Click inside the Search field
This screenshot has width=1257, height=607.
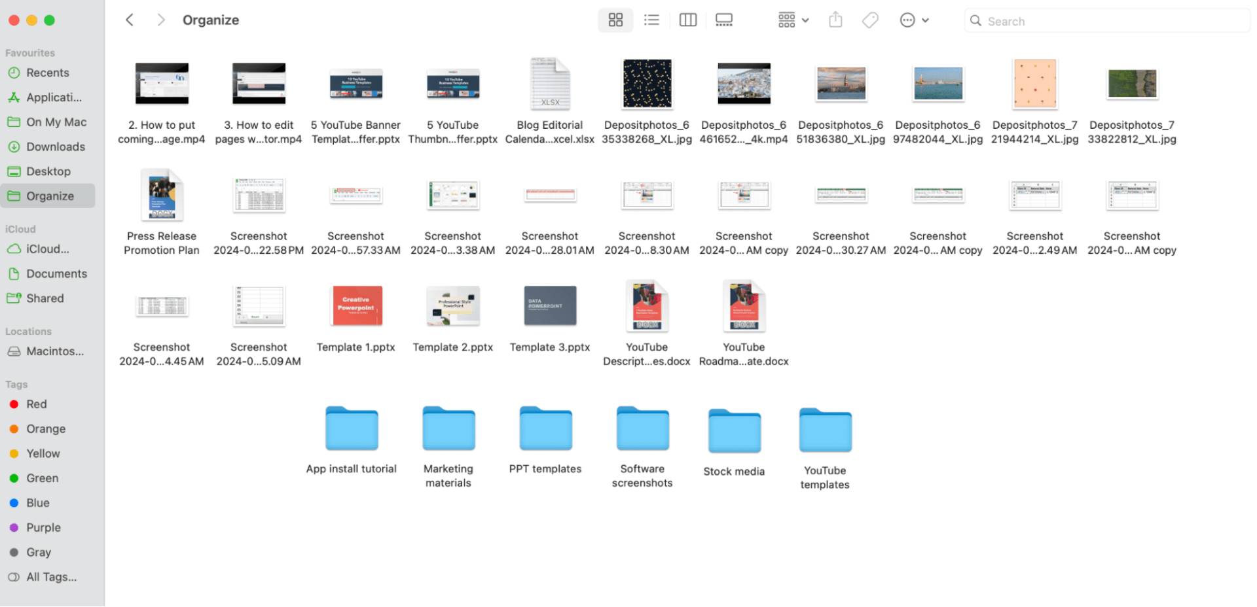1106,20
